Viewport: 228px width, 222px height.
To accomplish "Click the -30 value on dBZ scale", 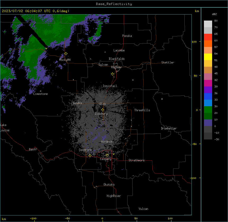I will click(x=217, y=139).
